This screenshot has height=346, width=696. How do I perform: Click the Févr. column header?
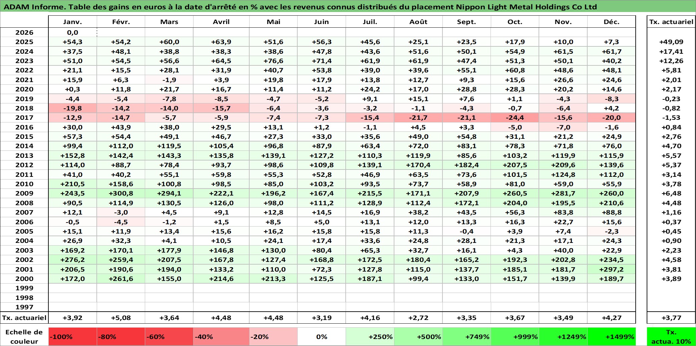coord(121,22)
